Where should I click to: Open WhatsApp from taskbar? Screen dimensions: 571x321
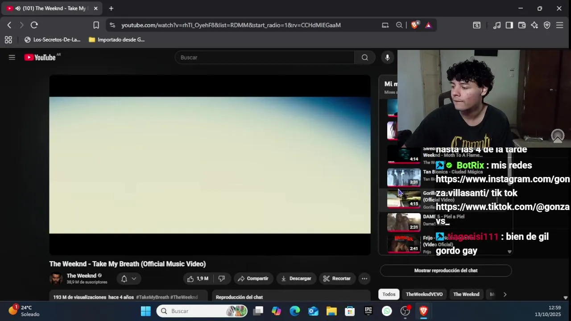tap(387, 311)
